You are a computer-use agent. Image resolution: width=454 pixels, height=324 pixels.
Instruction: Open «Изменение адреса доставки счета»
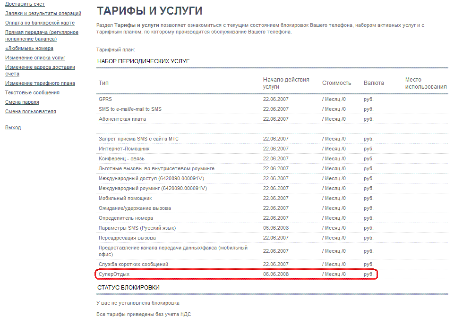tap(40, 67)
